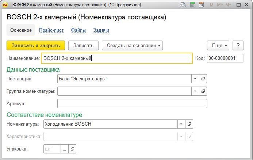
Task: Open the Группа номенклатуры linked item icon
Action: click(203, 91)
